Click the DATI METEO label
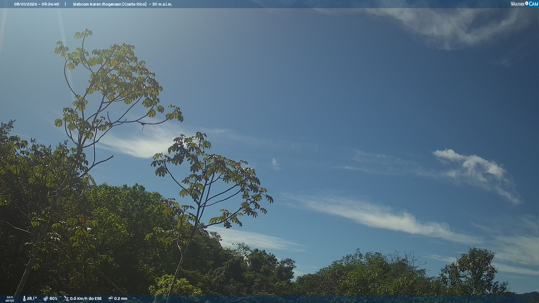539x303 pixels. (x=10, y=299)
